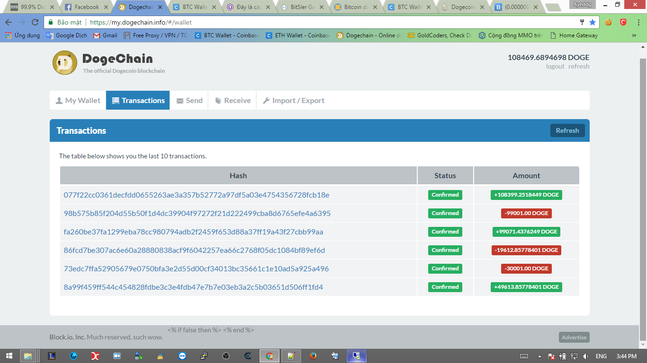This screenshot has width=647, height=363.
Task: Open Firefox from the taskbar
Action: [x=313, y=356]
